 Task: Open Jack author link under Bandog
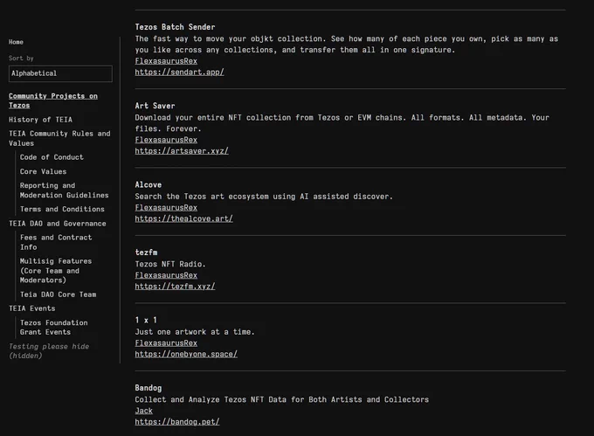click(143, 411)
